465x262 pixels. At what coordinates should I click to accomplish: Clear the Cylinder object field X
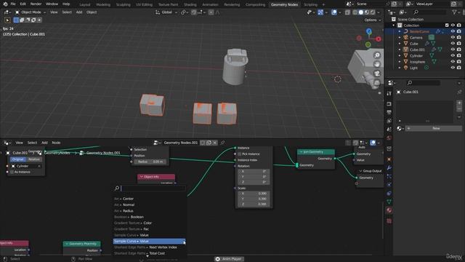(39, 166)
